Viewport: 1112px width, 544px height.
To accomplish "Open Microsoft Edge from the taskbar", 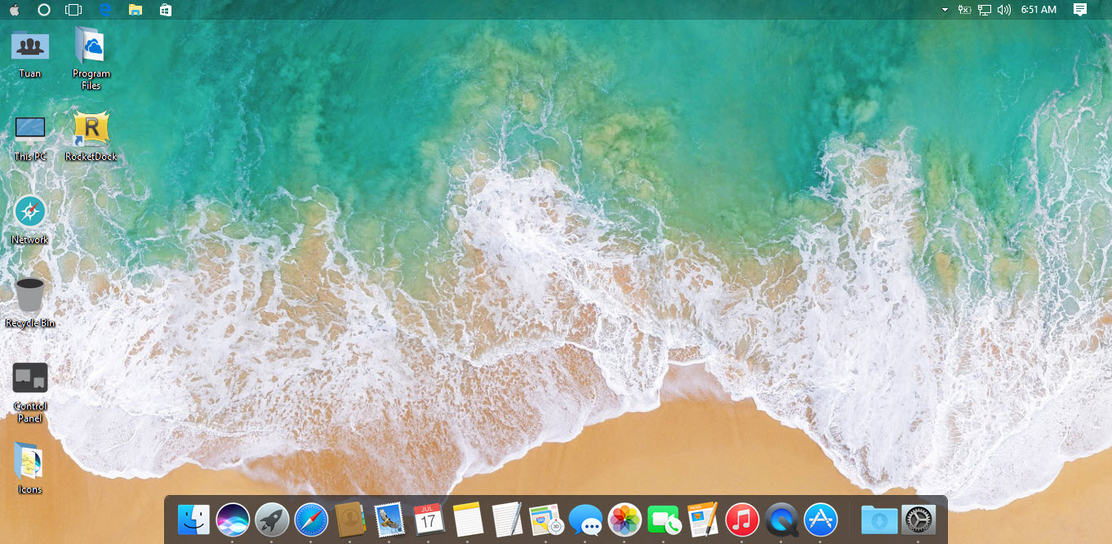I will tap(105, 10).
